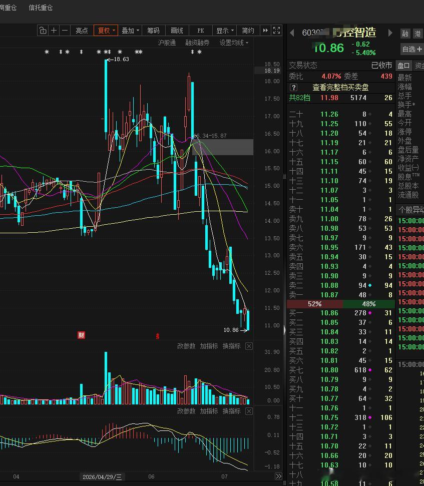Viewport: 424px width, 486px height.
Task: Toggle the 融 margin tag
Action: coord(405,34)
